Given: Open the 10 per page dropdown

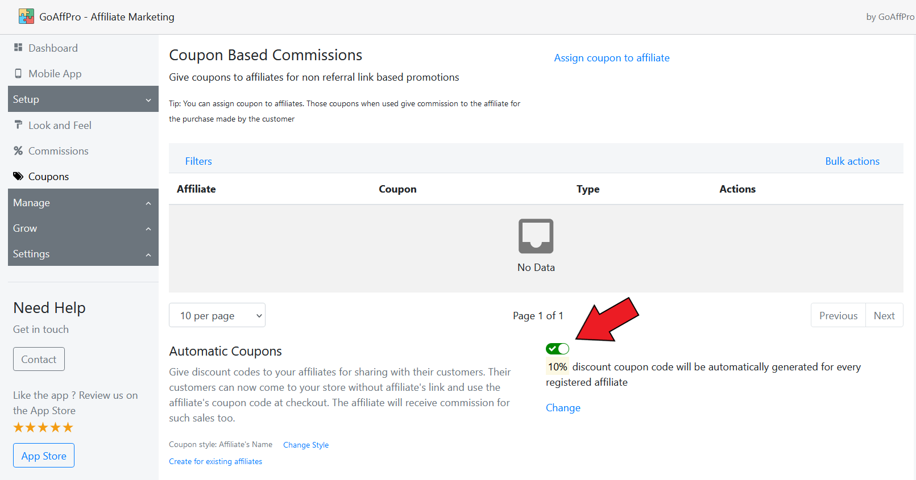Looking at the screenshot, I should pos(217,315).
